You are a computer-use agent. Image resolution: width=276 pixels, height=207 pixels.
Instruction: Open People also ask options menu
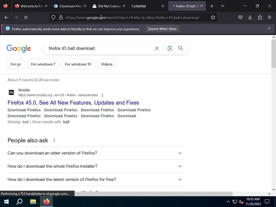(x=54, y=140)
